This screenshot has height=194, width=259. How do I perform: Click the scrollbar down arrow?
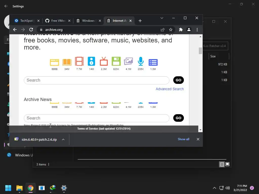click(x=200, y=130)
